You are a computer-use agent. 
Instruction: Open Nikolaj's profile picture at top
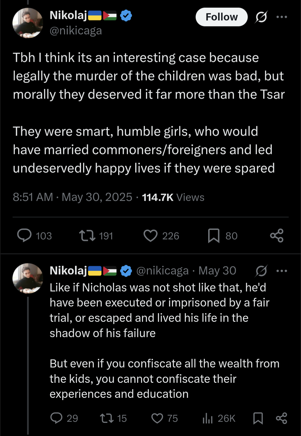pyautogui.click(x=28, y=23)
